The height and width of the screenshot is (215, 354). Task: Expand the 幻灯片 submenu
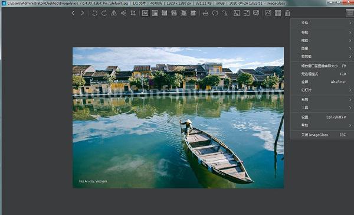point(322,90)
